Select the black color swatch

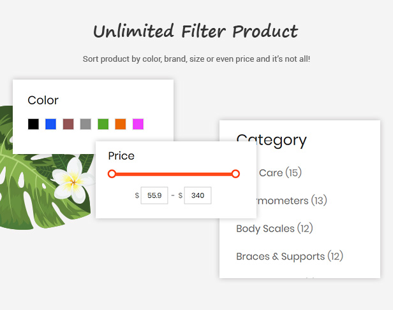[x=33, y=124]
